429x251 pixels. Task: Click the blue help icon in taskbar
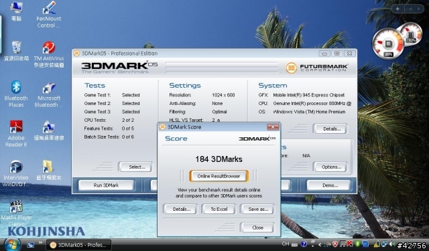pos(304,244)
